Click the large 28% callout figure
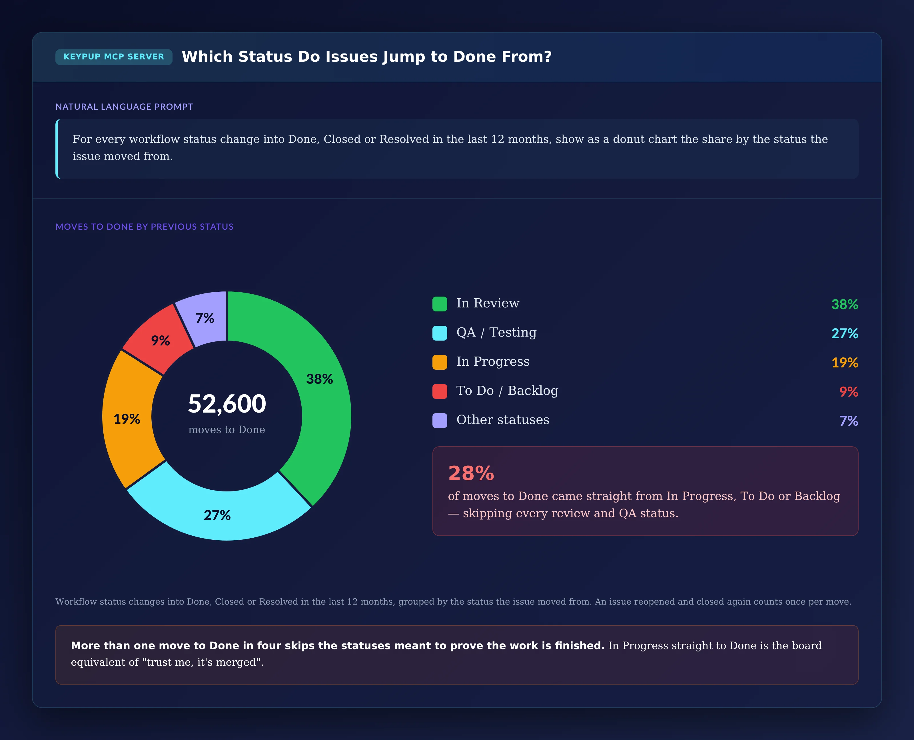Image resolution: width=914 pixels, height=740 pixels. coord(471,473)
